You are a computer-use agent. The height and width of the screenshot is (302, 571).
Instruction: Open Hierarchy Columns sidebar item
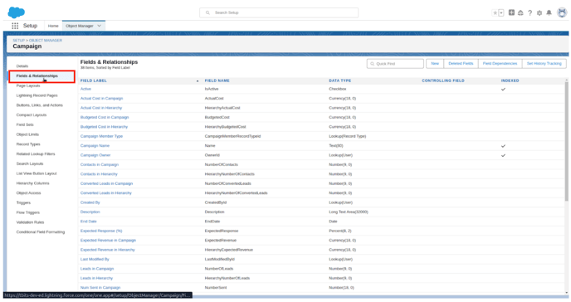(x=32, y=183)
